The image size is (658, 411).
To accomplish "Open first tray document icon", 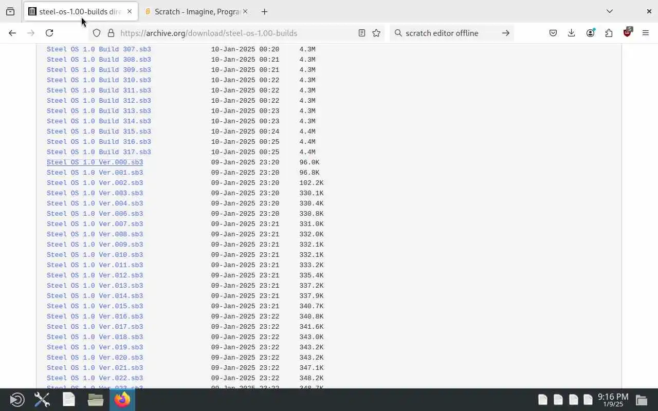I will [x=542, y=400].
